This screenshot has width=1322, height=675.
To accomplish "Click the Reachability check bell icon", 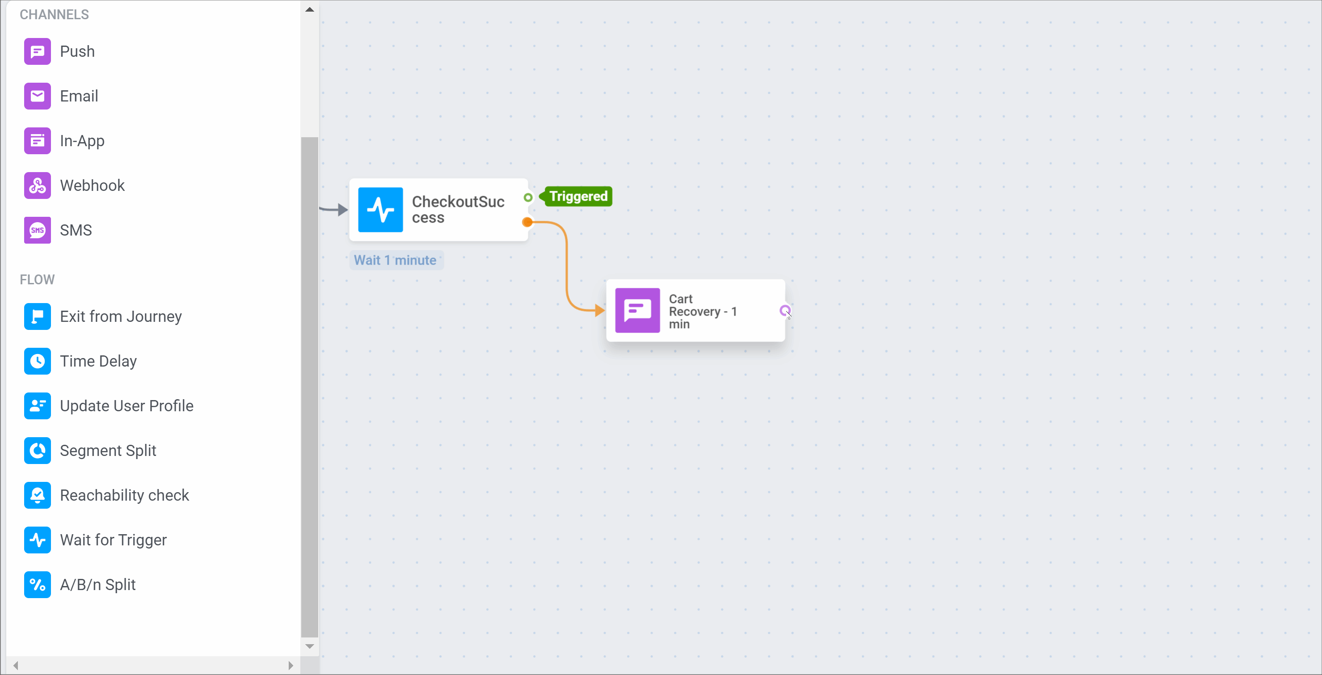I will pos(38,495).
